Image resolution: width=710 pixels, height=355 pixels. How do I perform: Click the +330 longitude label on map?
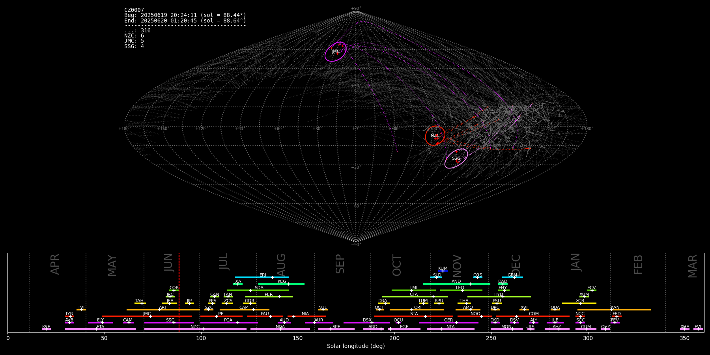tap(393, 129)
